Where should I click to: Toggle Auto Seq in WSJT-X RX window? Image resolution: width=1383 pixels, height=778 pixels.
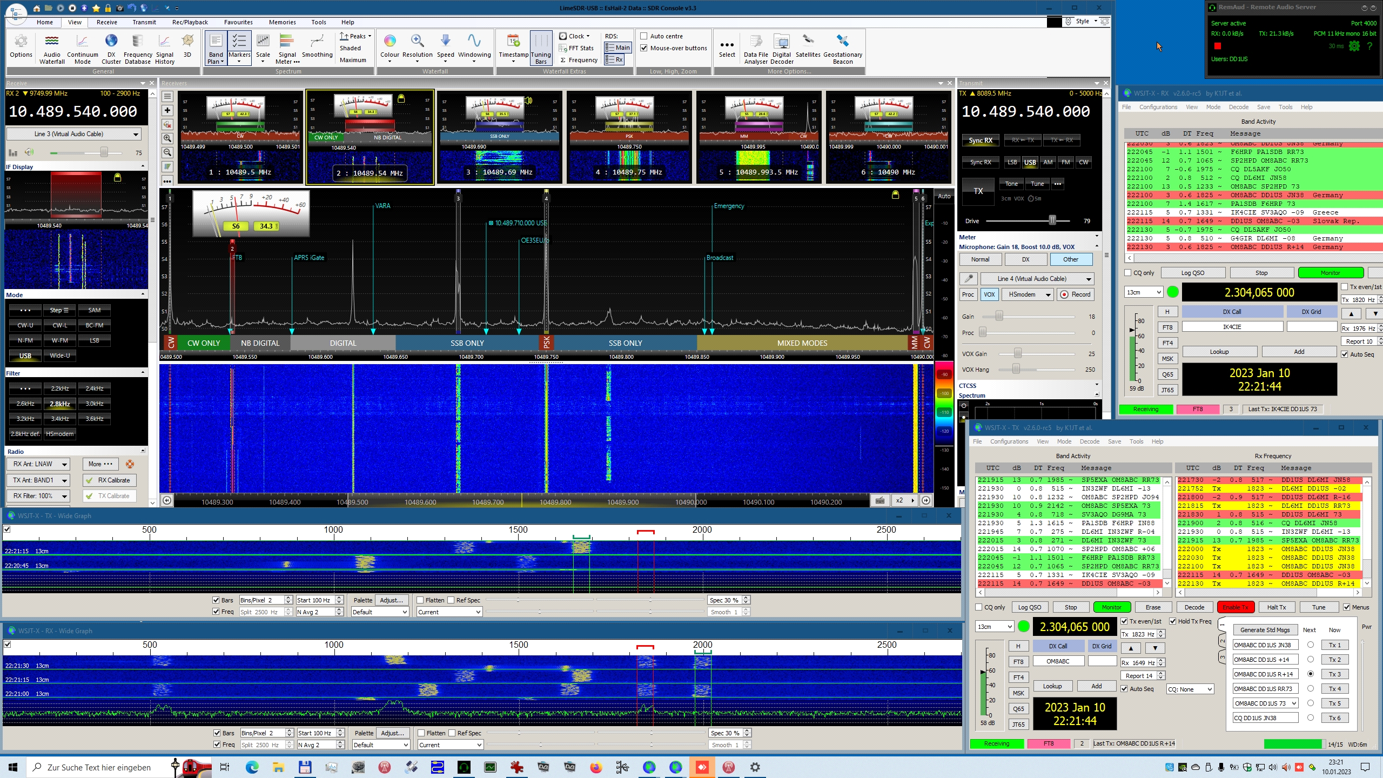1345,354
